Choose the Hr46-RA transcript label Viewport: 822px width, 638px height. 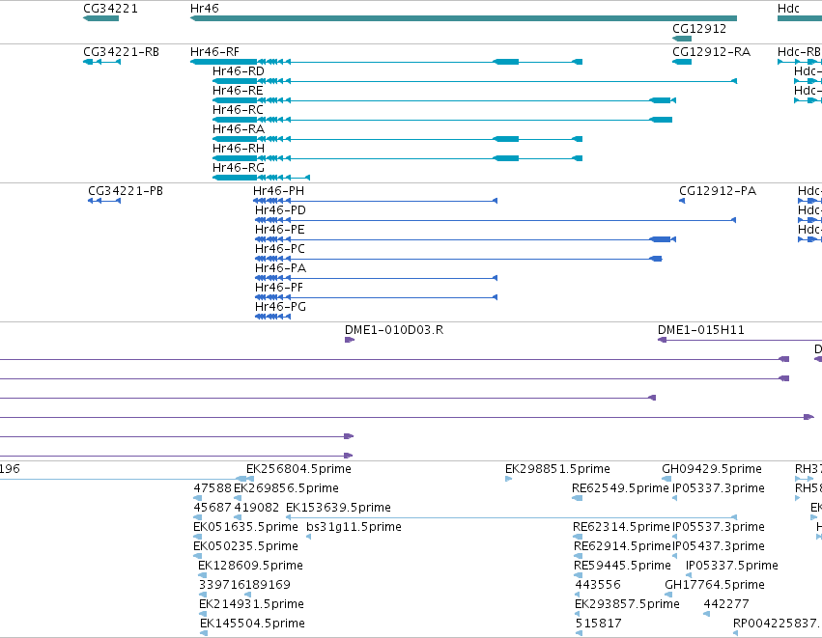[239, 129]
